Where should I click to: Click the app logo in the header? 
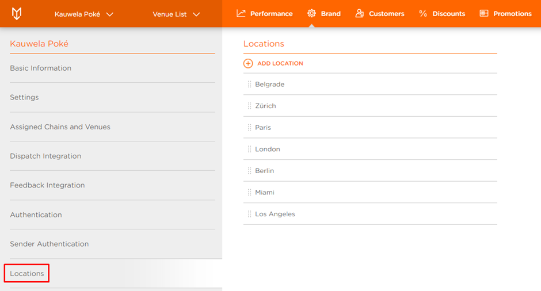17,14
